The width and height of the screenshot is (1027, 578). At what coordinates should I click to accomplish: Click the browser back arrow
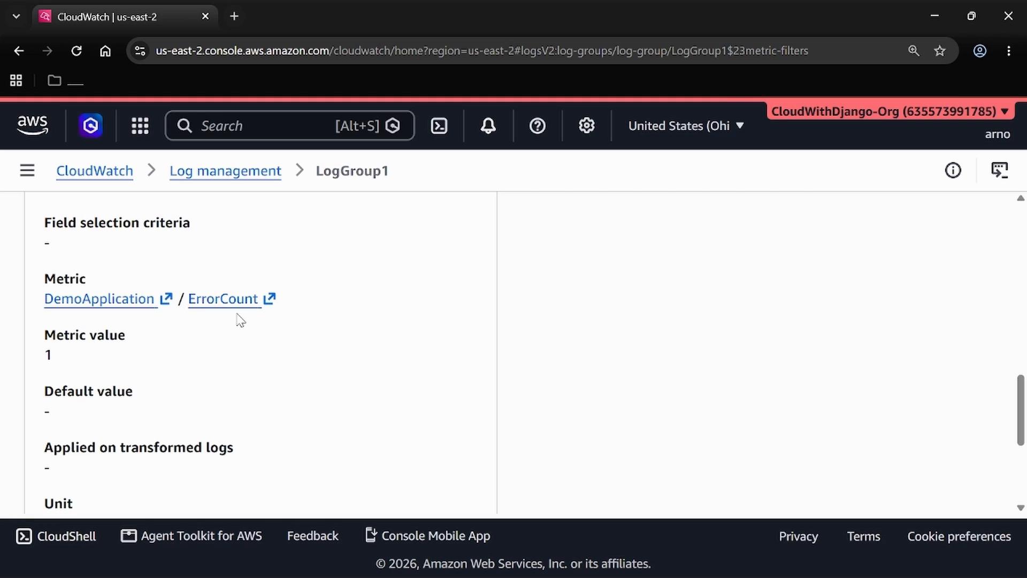(x=19, y=51)
